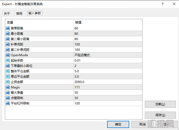Click the integer icon beside 最大单量
Viewport: 179px width, 130px height.
(x=8, y=93)
